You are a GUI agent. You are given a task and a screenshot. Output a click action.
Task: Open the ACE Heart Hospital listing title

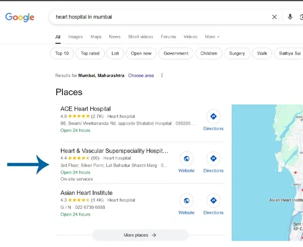click(x=86, y=109)
